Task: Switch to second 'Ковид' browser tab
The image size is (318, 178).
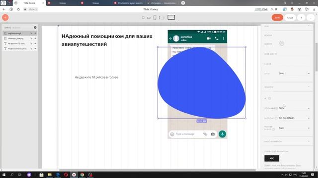Action: (x=63, y=3)
